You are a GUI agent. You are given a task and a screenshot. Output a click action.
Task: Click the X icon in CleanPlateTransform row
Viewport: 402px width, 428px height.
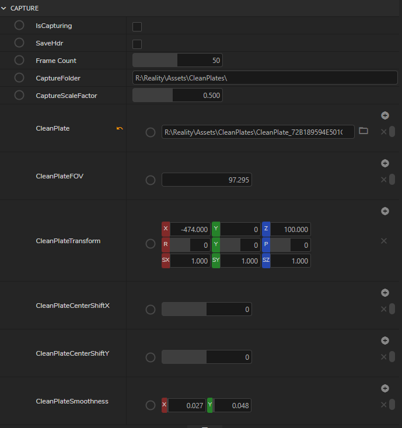tap(383, 241)
